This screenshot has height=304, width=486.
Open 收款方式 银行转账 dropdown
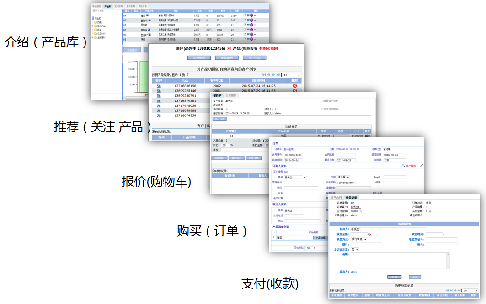tap(359, 239)
